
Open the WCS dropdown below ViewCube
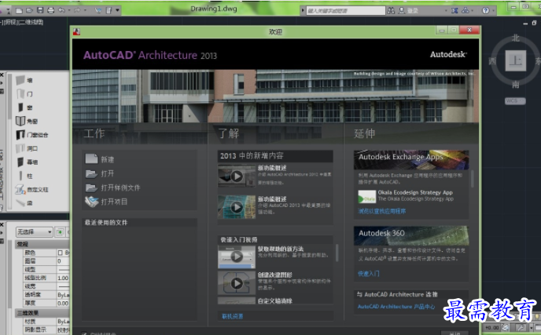pos(515,101)
